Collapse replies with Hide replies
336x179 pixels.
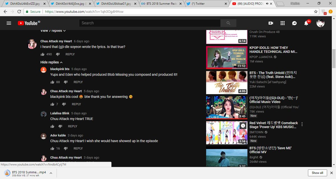pyautogui.click(x=52, y=62)
